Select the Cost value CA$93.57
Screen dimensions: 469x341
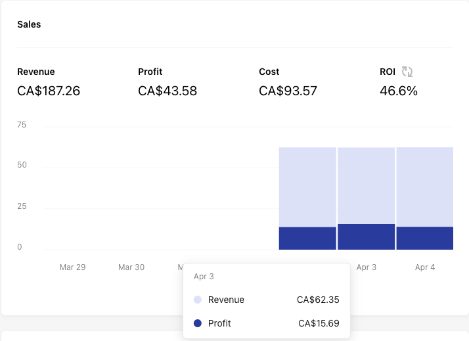288,91
